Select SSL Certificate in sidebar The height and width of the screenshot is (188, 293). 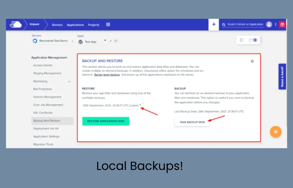click(x=43, y=113)
